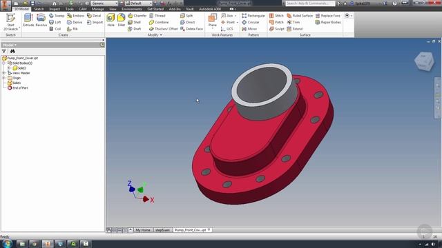Apply the Shell tool
This screenshot has height=248, width=442.
134,22
